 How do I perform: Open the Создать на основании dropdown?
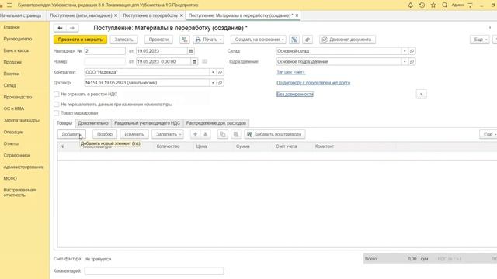[x=259, y=40]
